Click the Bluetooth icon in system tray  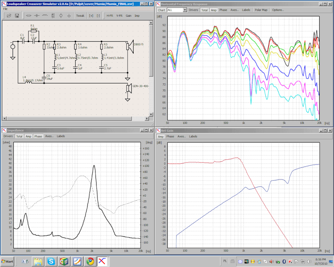[284, 261]
